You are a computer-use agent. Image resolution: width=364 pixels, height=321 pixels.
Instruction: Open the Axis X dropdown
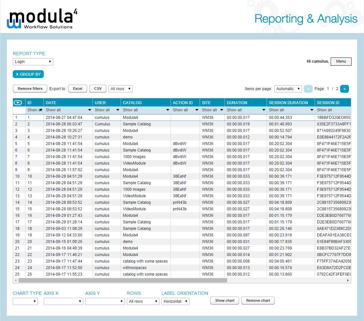(63, 301)
